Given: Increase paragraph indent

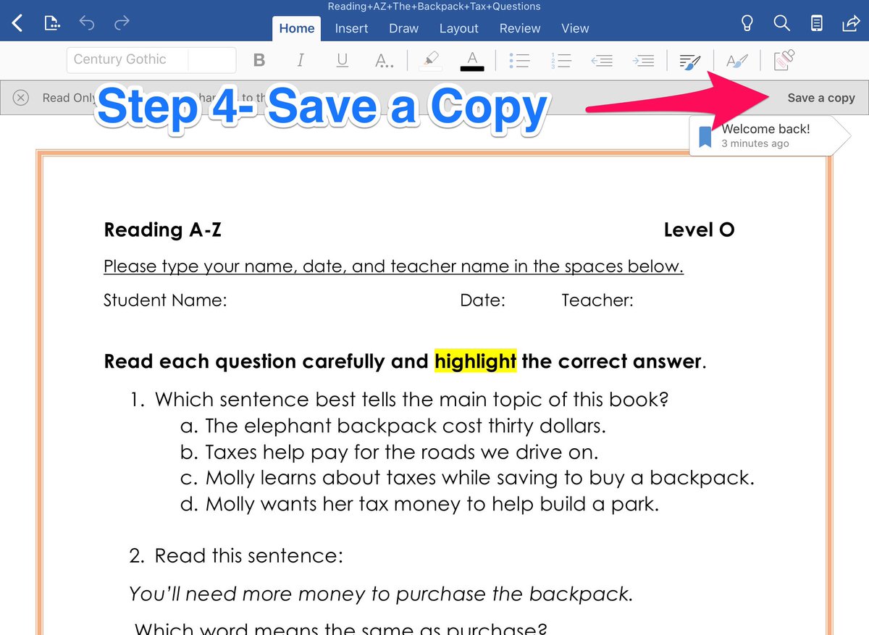Looking at the screenshot, I should (643, 61).
